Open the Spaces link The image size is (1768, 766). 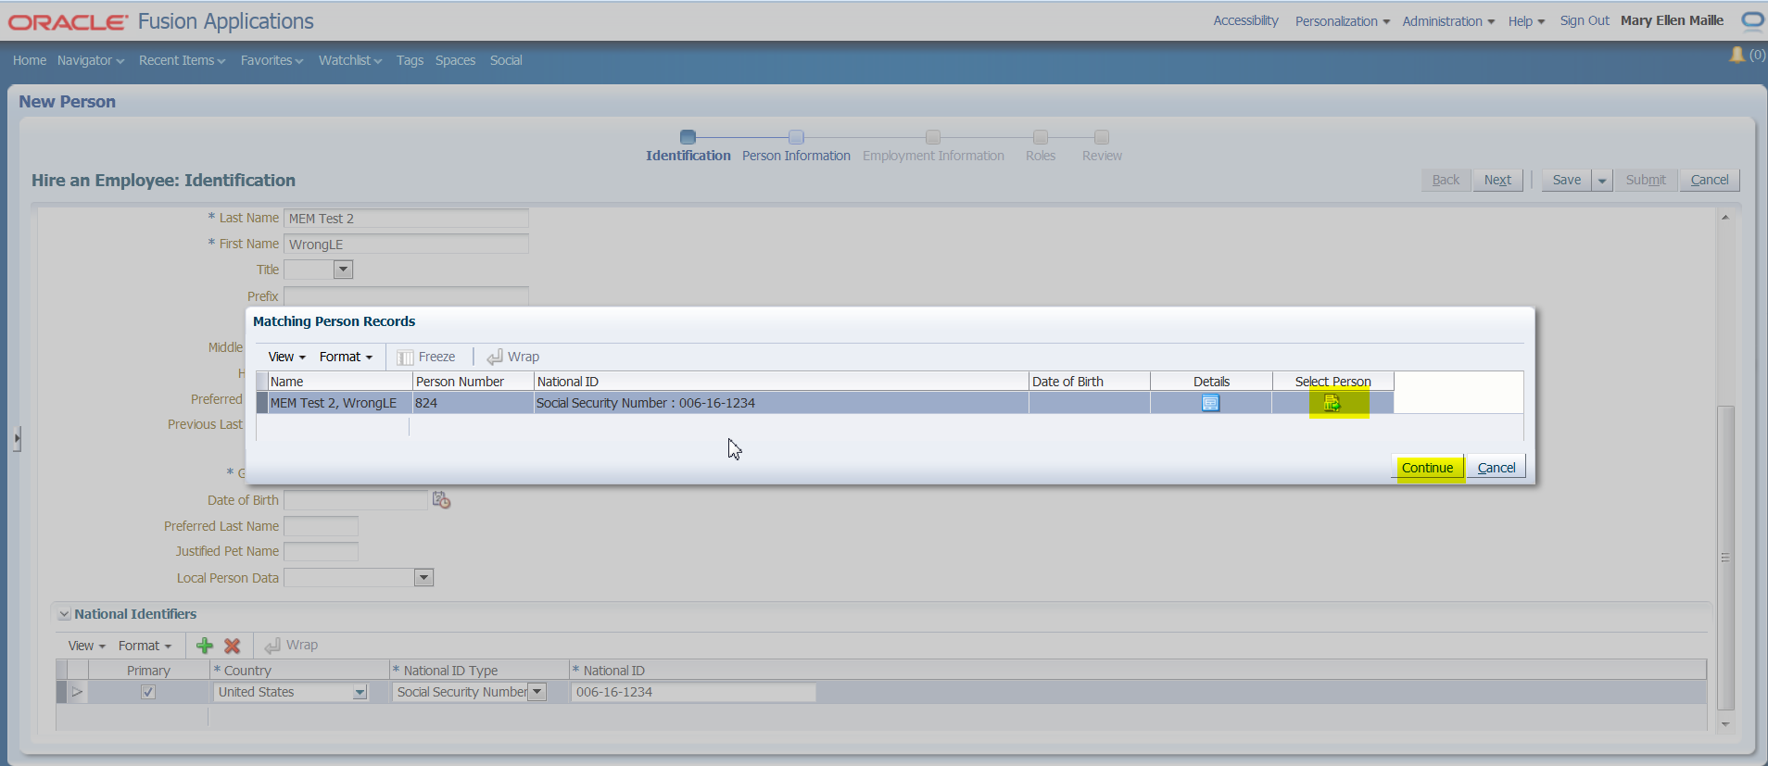[x=455, y=60]
